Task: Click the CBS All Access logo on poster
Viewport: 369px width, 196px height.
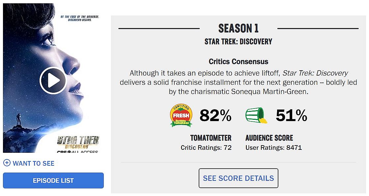Action: [77, 151]
